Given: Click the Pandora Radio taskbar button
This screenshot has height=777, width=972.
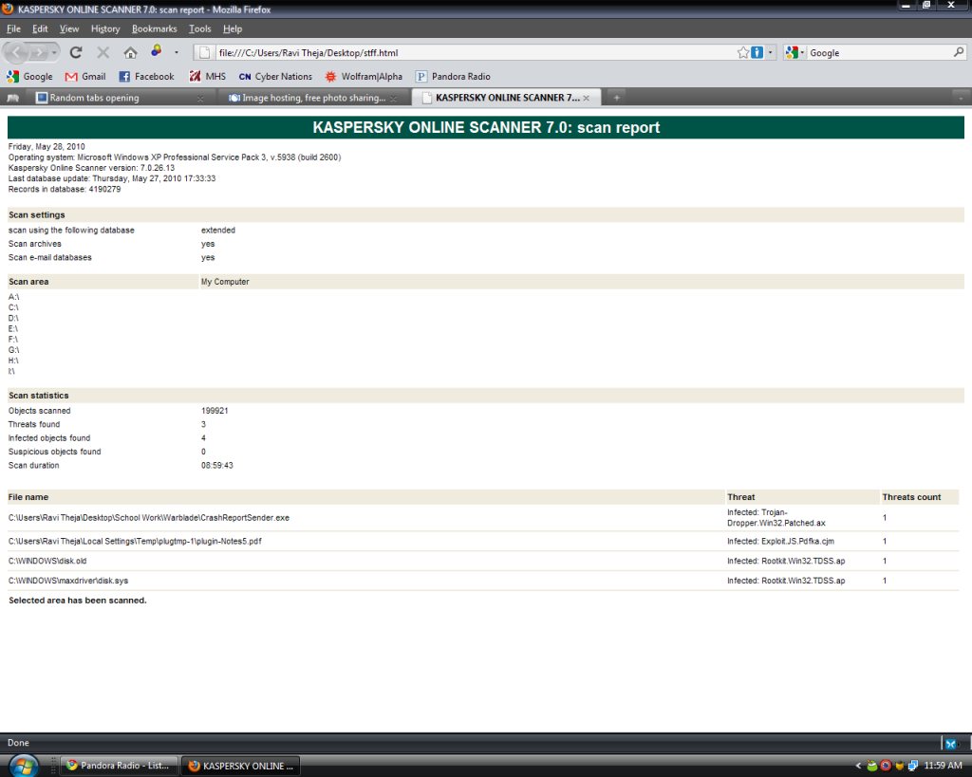Looking at the screenshot, I should click(x=118, y=765).
